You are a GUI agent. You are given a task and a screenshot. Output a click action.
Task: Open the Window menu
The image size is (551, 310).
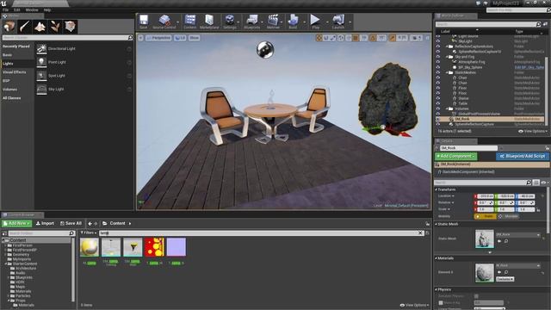click(x=32, y=9)
